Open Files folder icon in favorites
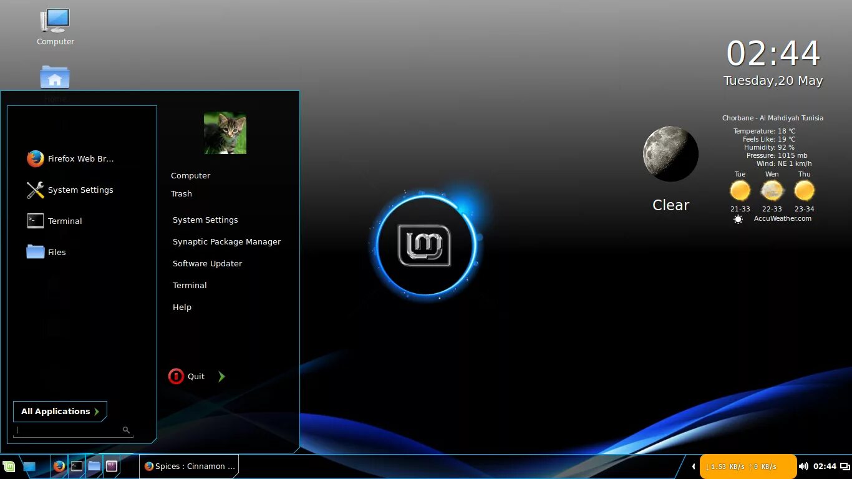Screen dimensions: 852x479 36,252
